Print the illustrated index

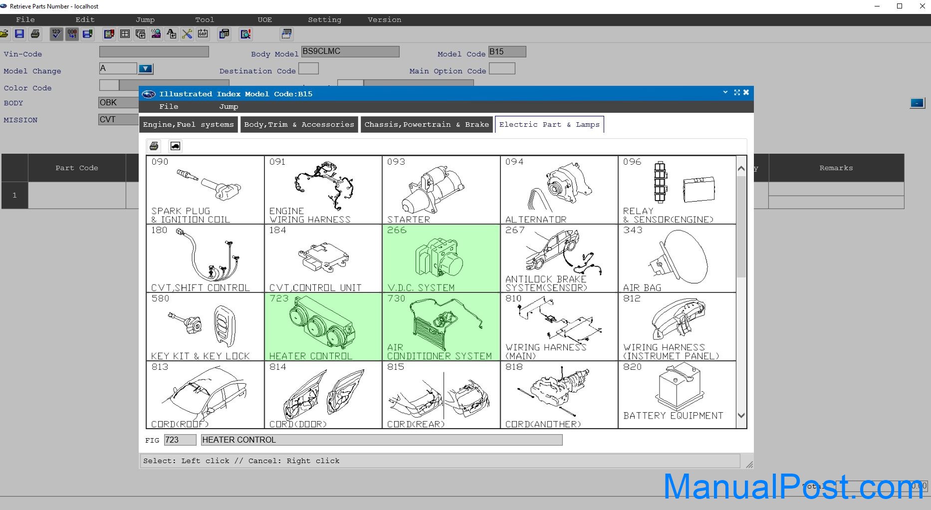click(154, 146)
